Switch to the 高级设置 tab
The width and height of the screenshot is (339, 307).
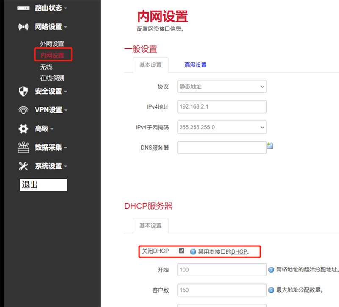click(195, 65)
